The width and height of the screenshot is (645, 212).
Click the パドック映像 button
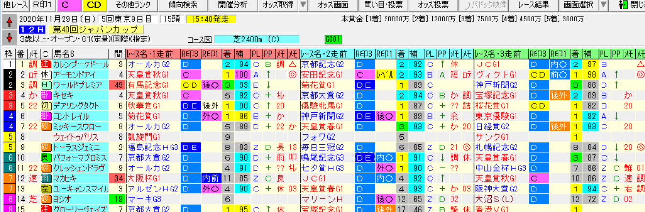coord(484,5)
